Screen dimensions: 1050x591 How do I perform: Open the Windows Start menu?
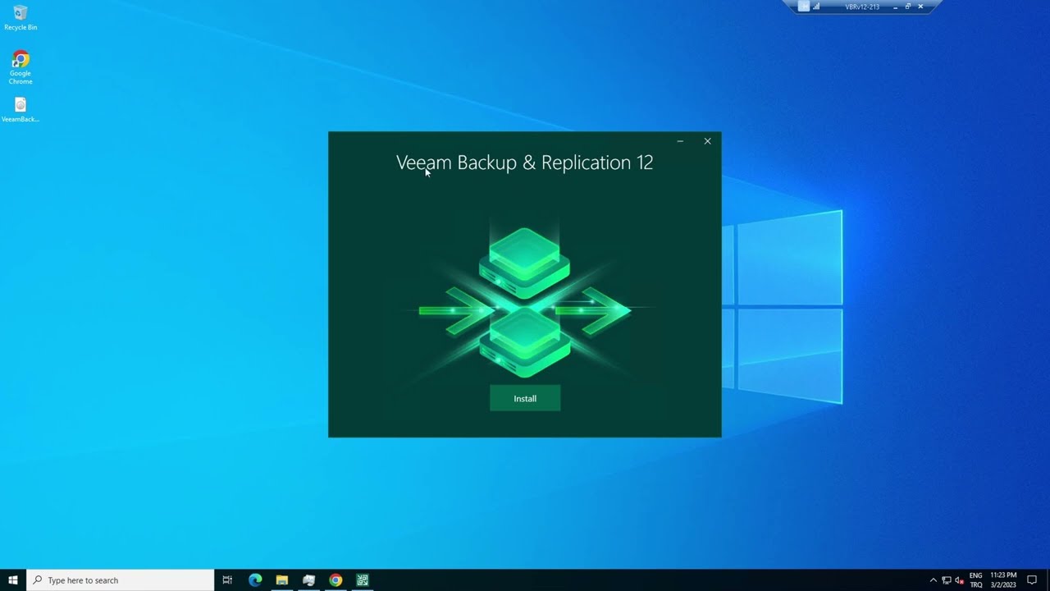13,580
